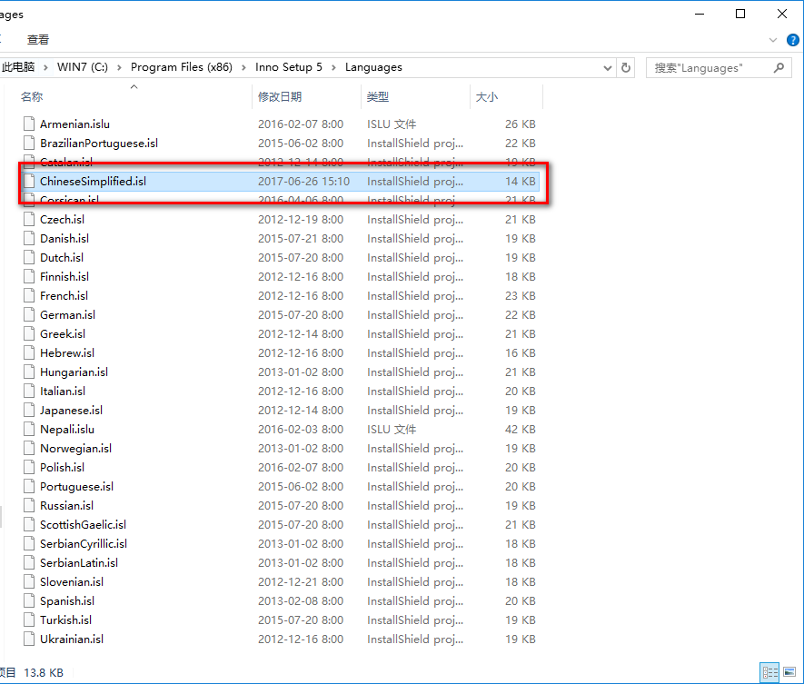The width and height of the screenshot is (804, 684).
Task: Sort by the 类型 column header
Action: pos(378,97)
